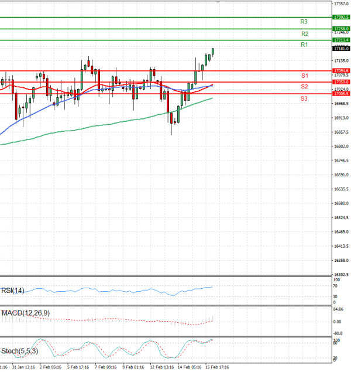Click the MACD(12,26,9) indicator label

tap(25, 313)
